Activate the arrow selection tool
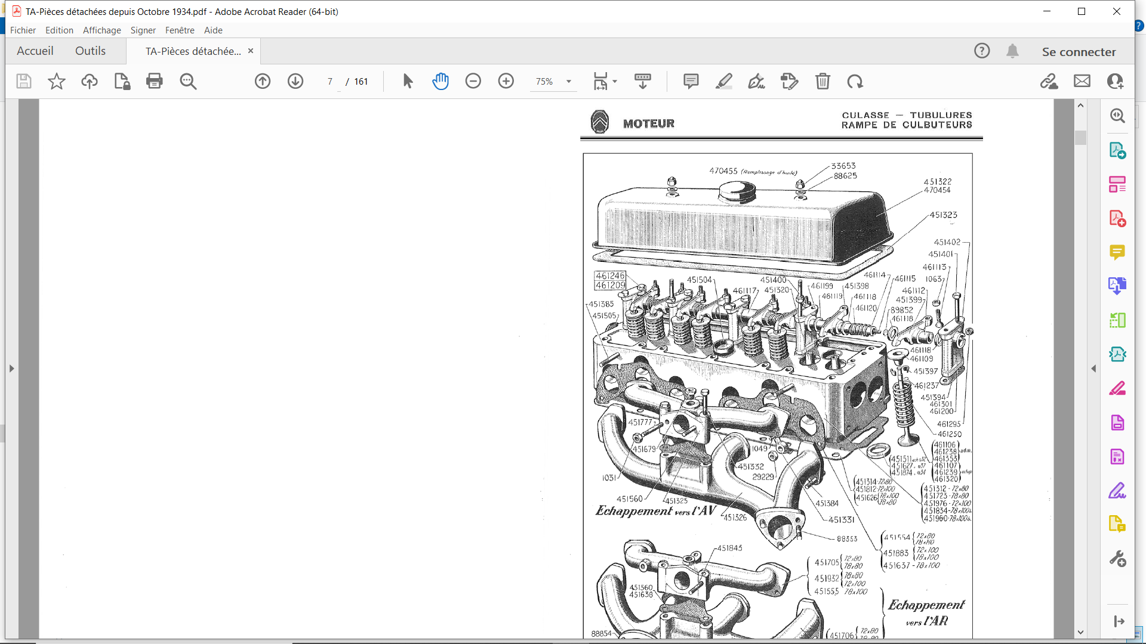1146x644 pixels. pyautogui.click(x=408, y=81)
